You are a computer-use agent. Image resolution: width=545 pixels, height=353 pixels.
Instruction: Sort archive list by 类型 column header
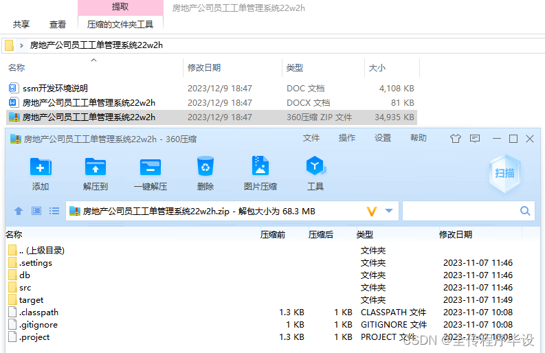[x=365, y=235]
